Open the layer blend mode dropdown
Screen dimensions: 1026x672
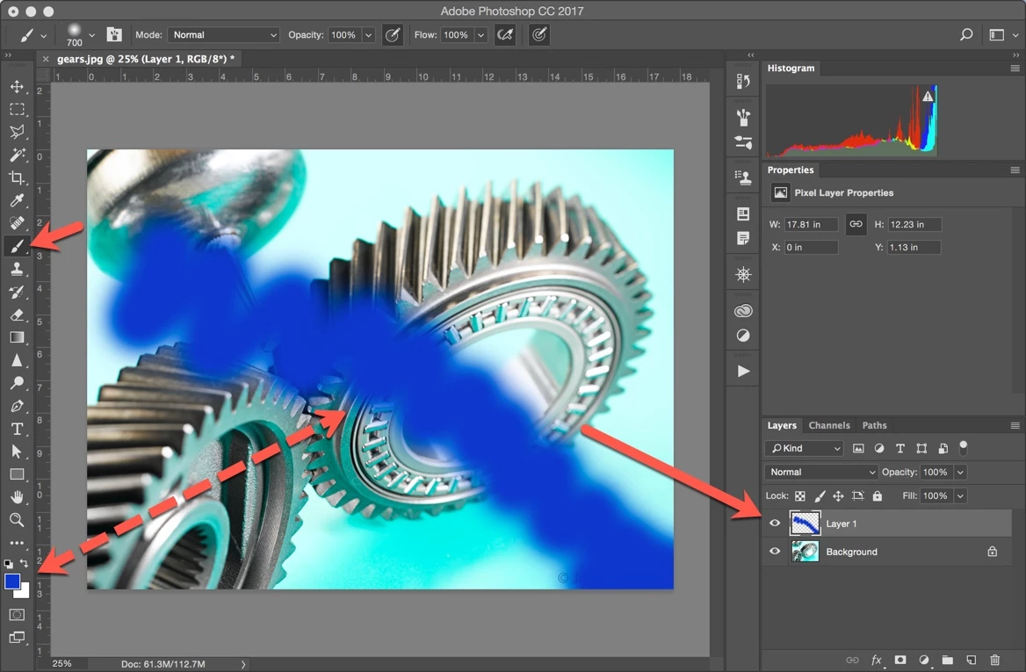(x=821, y=472)
